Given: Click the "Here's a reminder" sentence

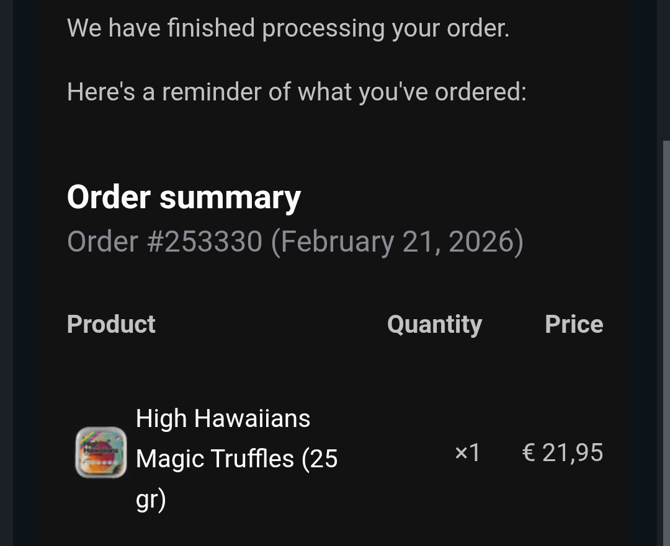Looking at the screenshot, I should coord(297,92).
